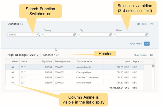Click Hide Filters link
This screenshot has height=107, width=162.
point(141,24)
